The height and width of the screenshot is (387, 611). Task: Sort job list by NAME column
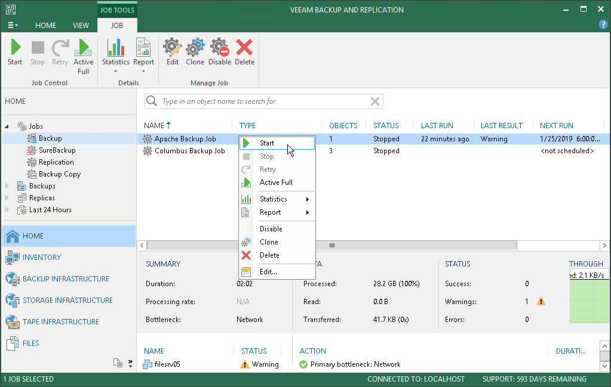pyautogui.click(x=154, y=126)
